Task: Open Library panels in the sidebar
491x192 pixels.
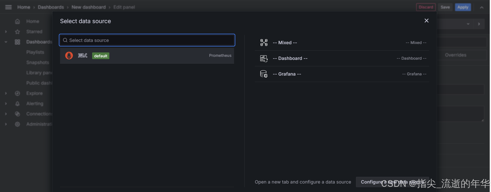Action: point(39,73)
